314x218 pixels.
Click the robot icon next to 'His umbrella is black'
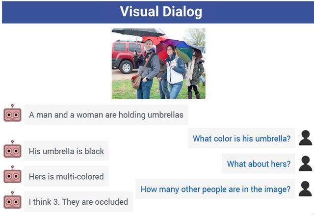pyautogui.click(x=12, y=149)
